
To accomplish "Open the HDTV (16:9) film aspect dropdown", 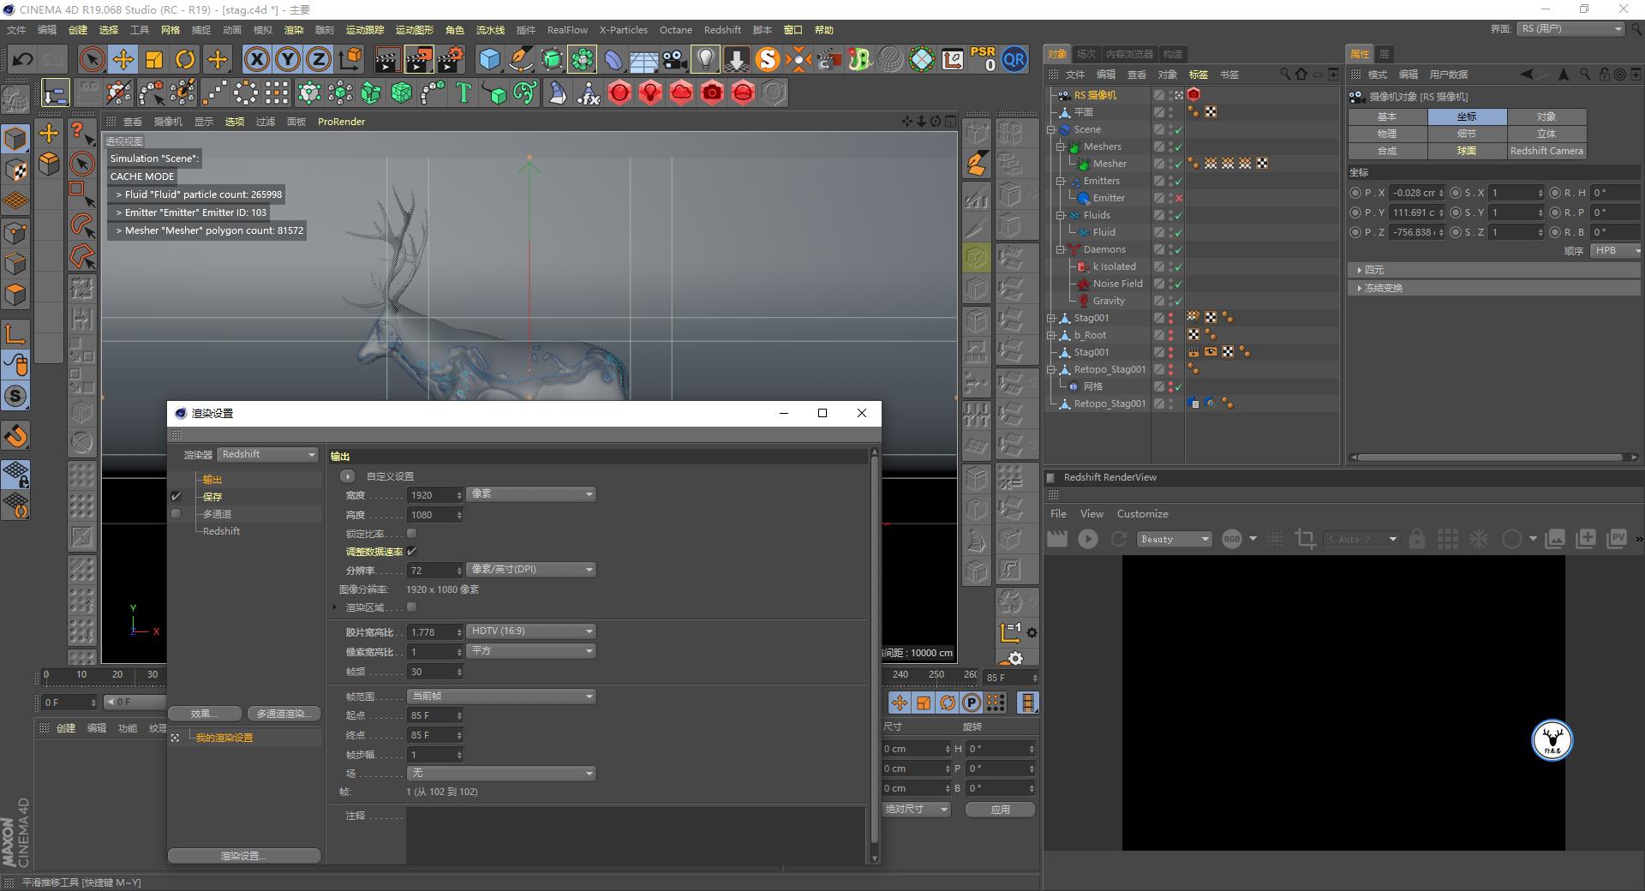I will [x=530, y=631].
